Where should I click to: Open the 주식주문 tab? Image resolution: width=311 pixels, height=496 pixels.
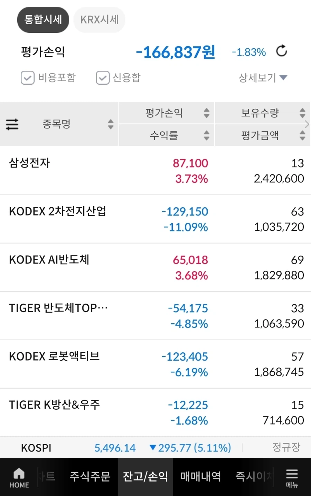click(x=90, y=477)
